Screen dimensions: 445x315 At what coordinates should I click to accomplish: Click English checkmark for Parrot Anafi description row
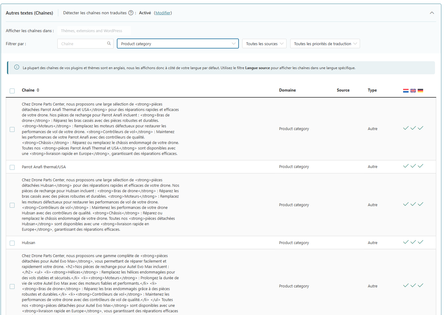pos(413,128)
